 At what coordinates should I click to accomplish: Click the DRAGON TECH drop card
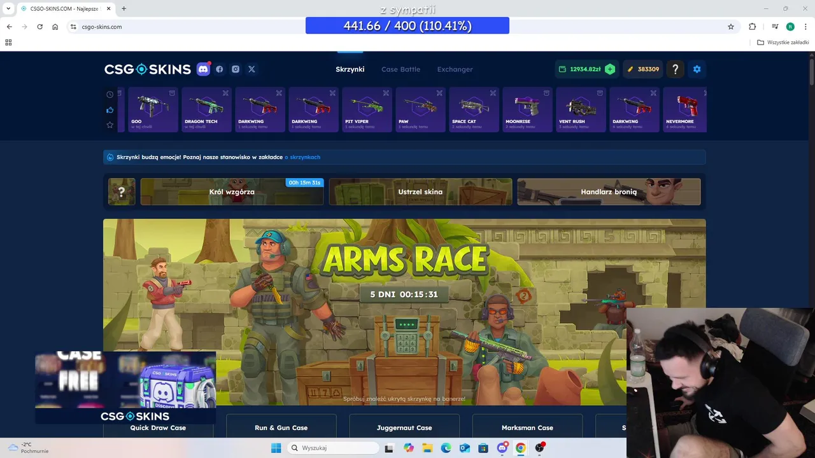pos(206,109)
